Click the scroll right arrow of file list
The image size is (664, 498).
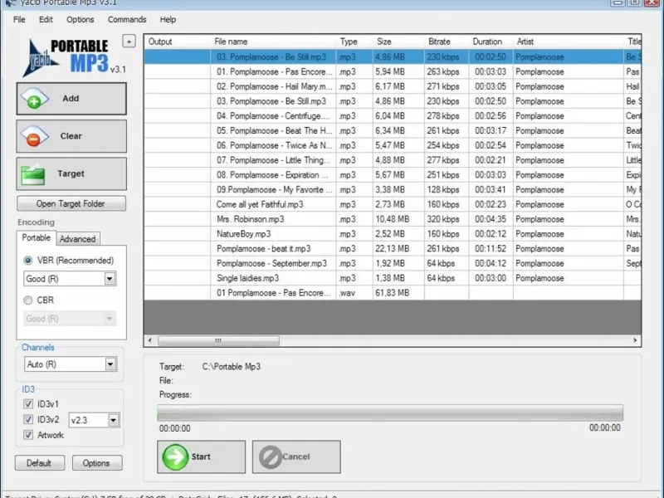click(635, 340)
